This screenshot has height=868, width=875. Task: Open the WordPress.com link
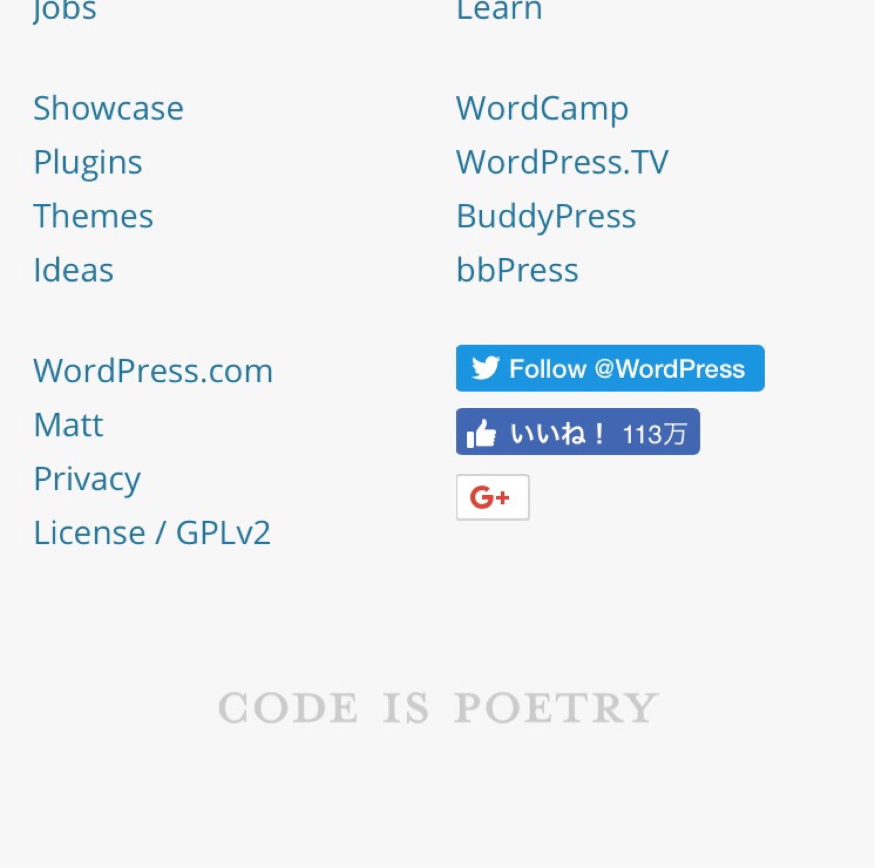tap(153, 371)
